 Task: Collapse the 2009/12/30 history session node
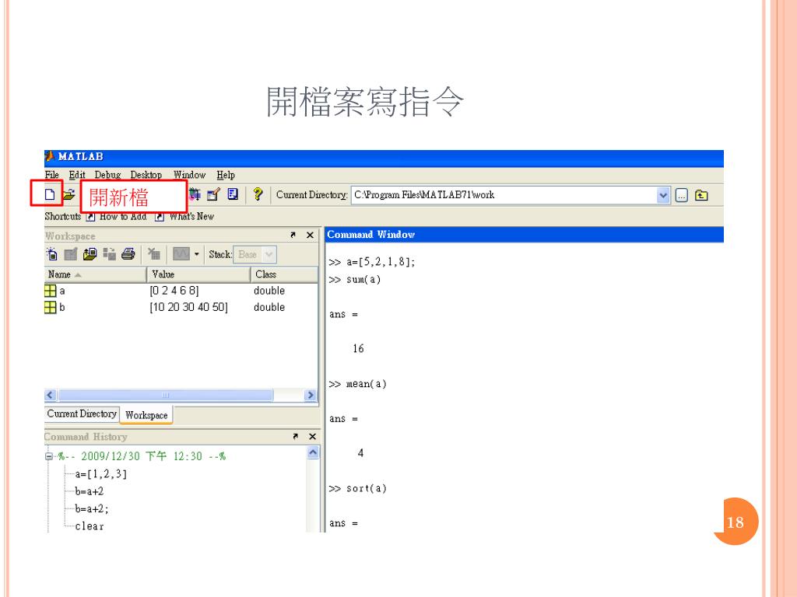(x=49, y=456)
